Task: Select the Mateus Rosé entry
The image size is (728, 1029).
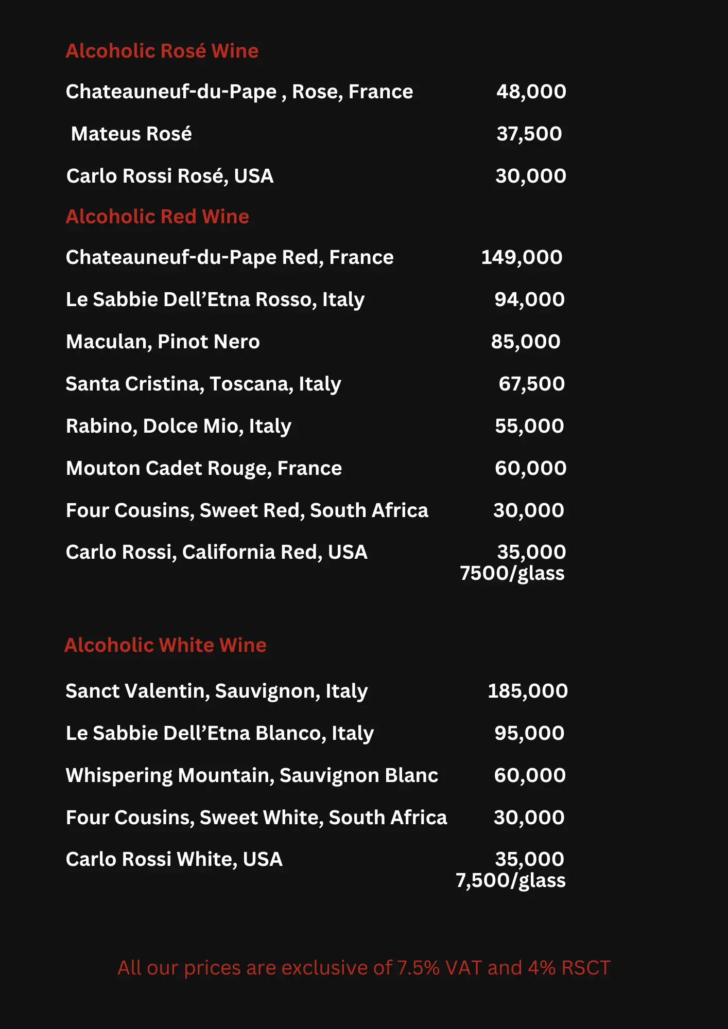Action: [x=131, y=134]
